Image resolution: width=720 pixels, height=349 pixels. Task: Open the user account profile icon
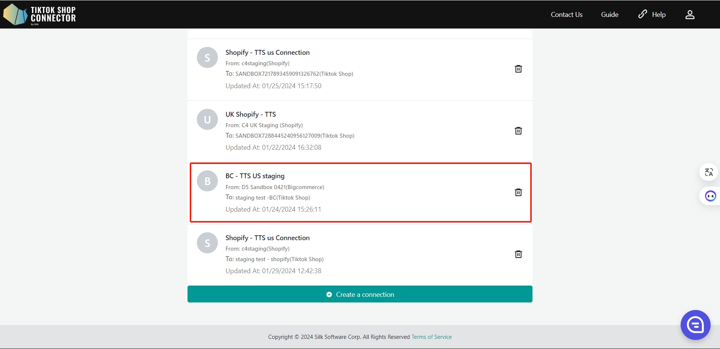[690, 15]
